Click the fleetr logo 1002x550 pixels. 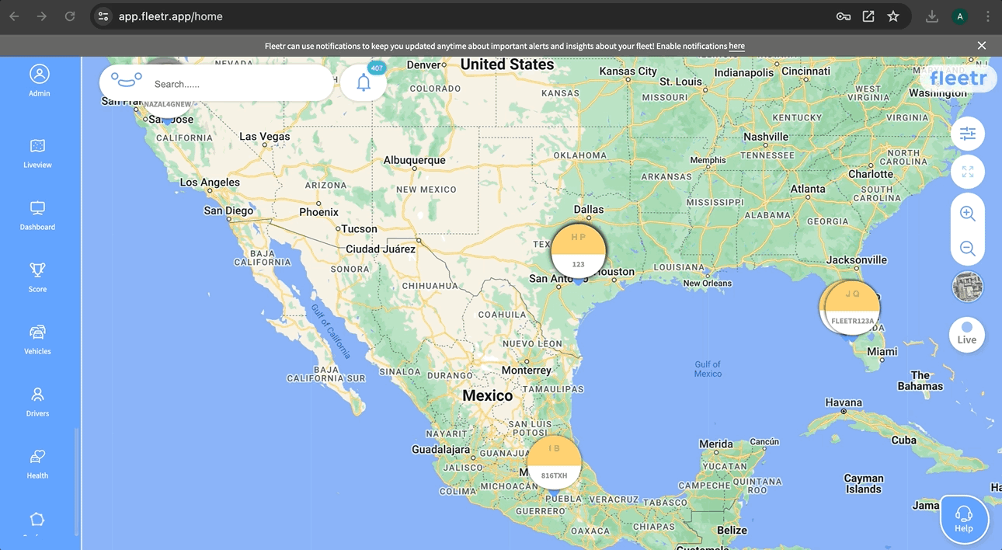[959, 78]
